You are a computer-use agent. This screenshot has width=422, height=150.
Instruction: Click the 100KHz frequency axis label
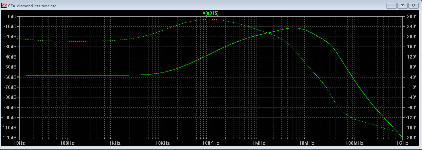(x=211, y=143)
